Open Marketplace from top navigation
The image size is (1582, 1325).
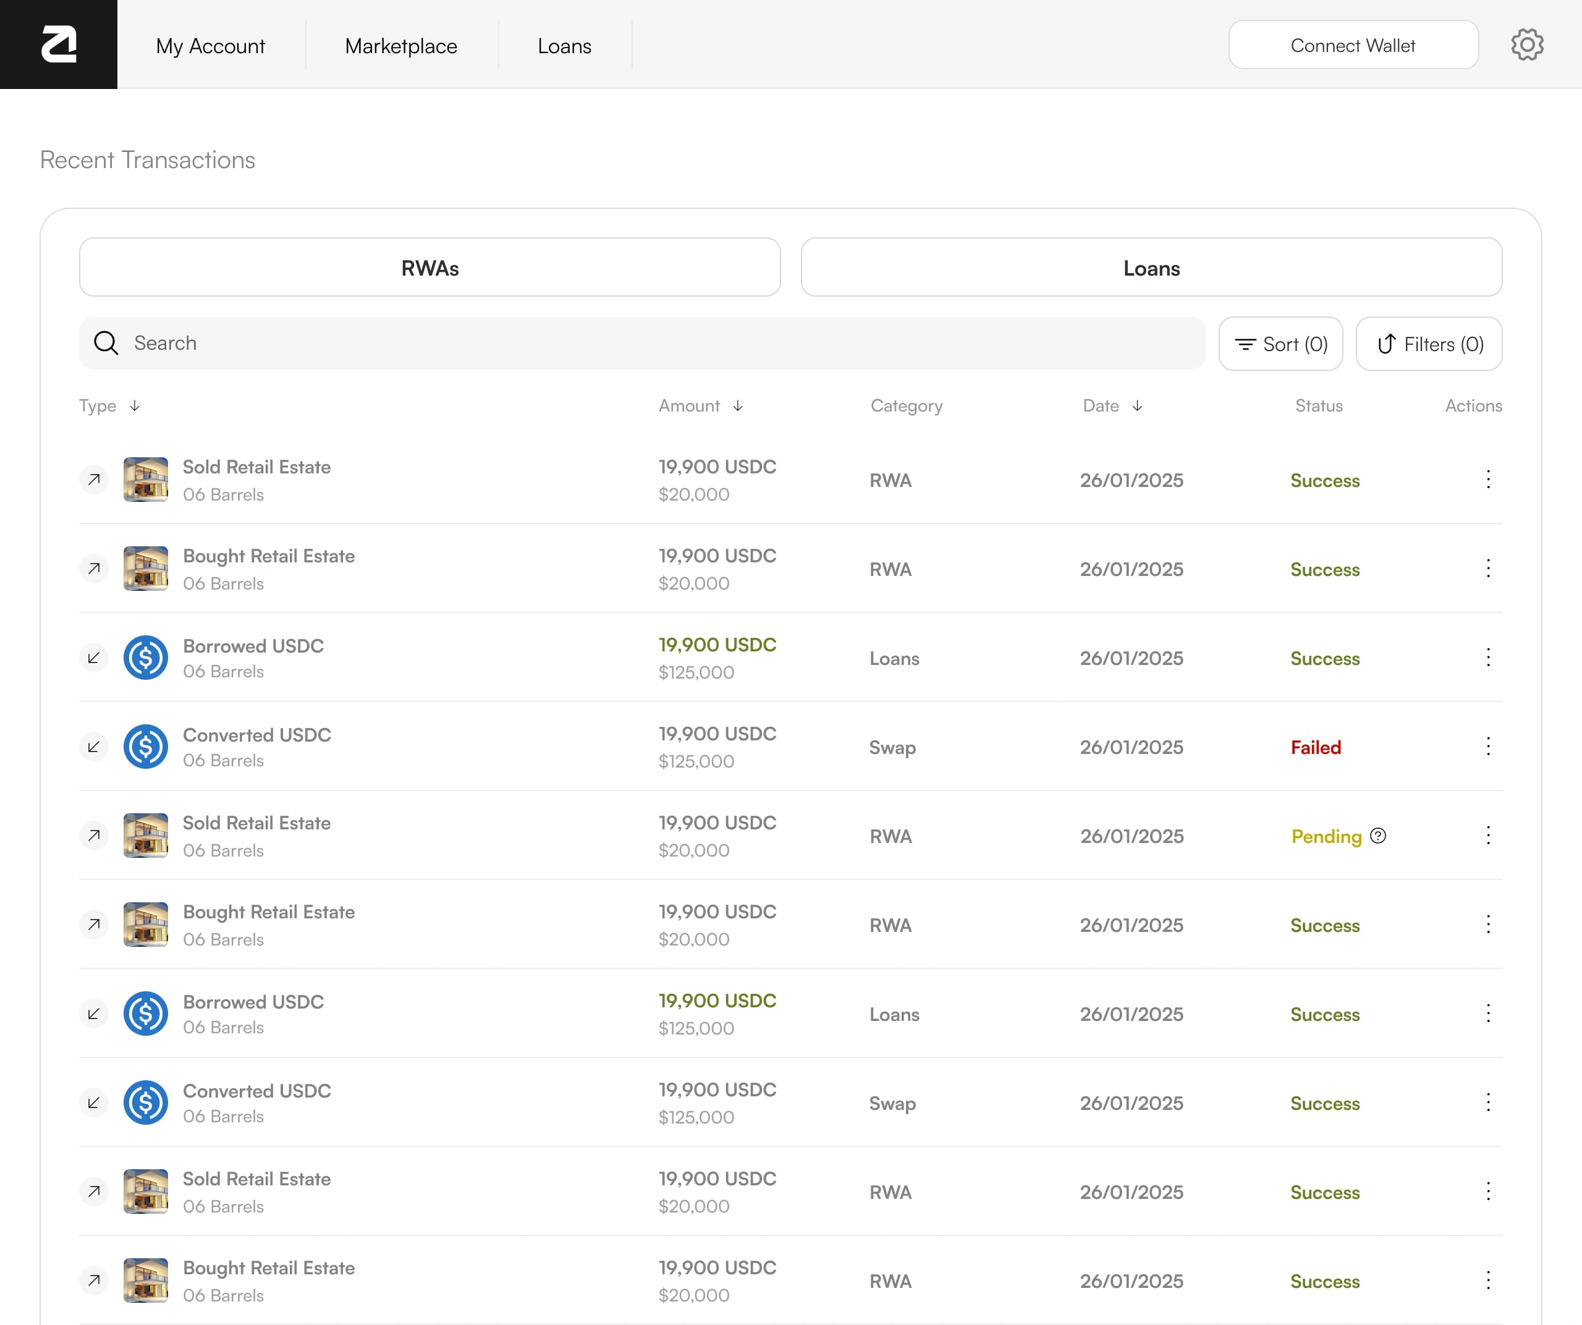[x=401, y=46]
